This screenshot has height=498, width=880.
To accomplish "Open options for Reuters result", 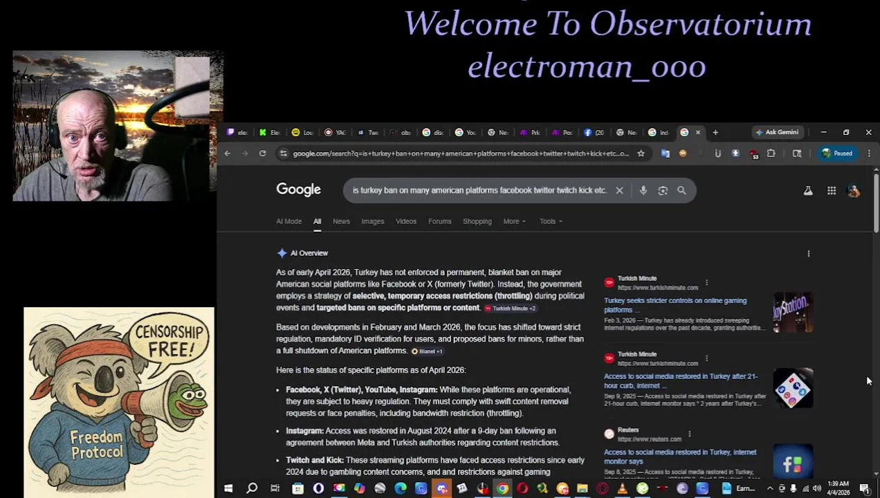I will pyautogui.click(x=689, y=434).
